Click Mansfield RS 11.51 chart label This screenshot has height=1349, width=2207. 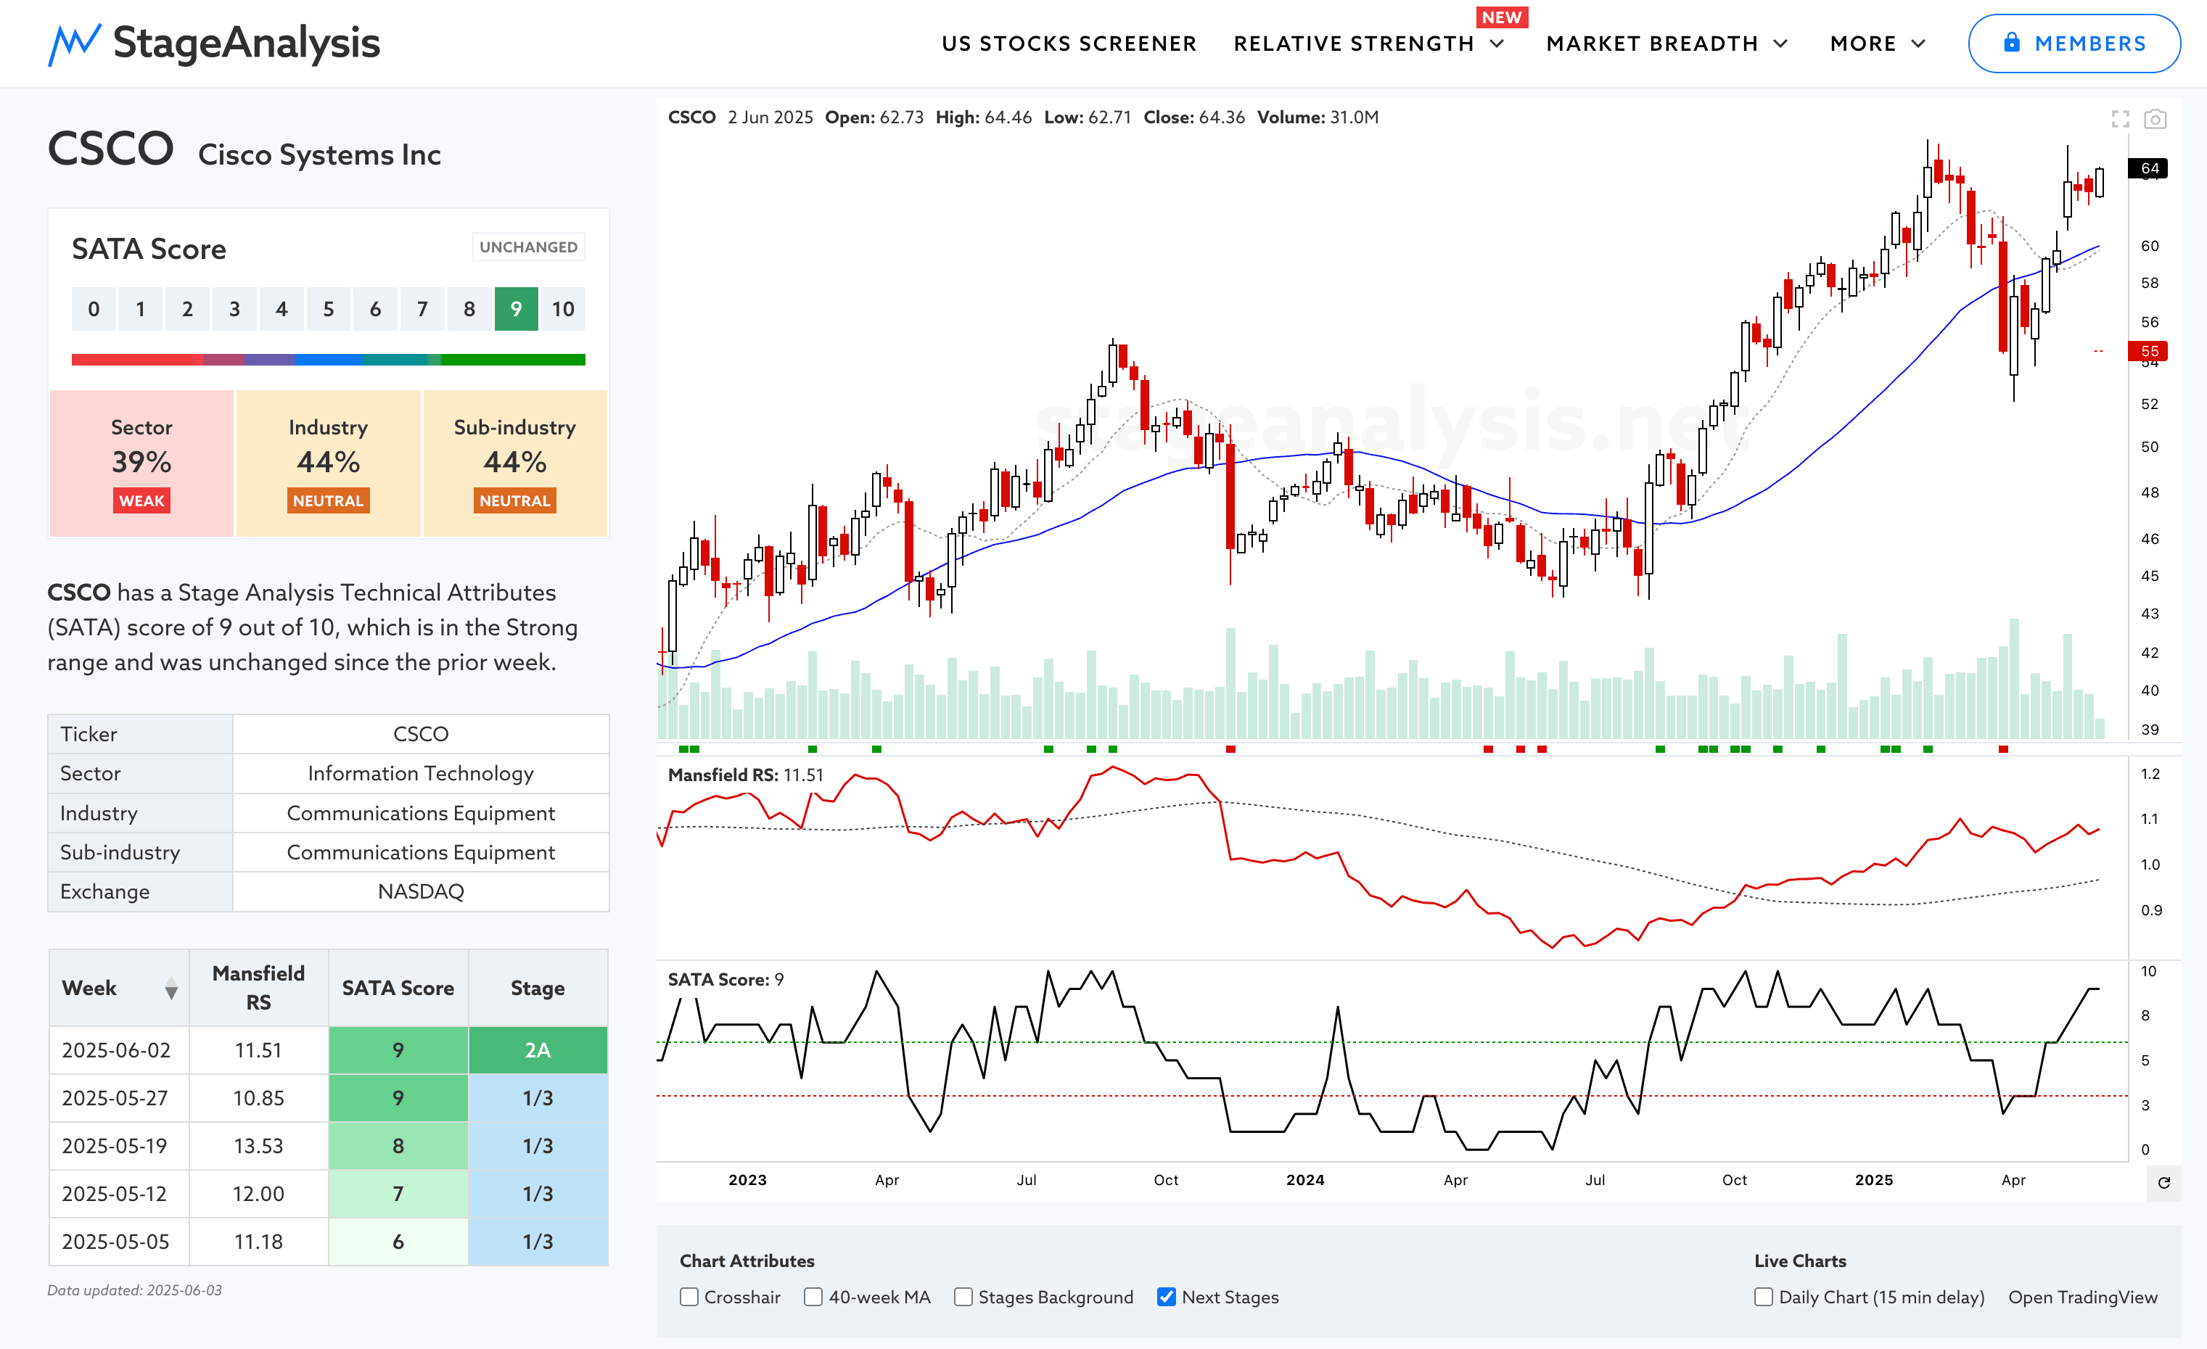coord(745,775)
